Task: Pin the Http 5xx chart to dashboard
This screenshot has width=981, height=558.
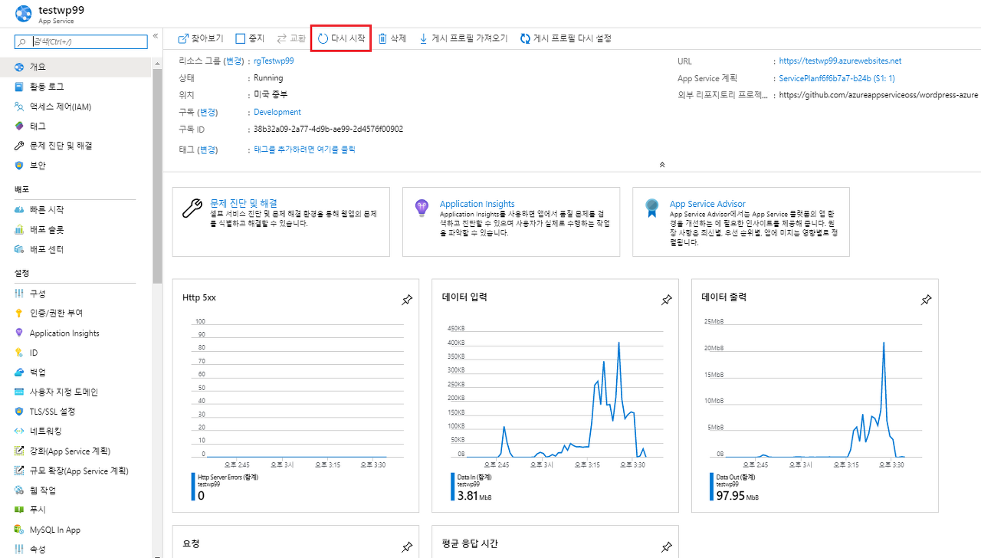Action: click(x=407, y=300)
